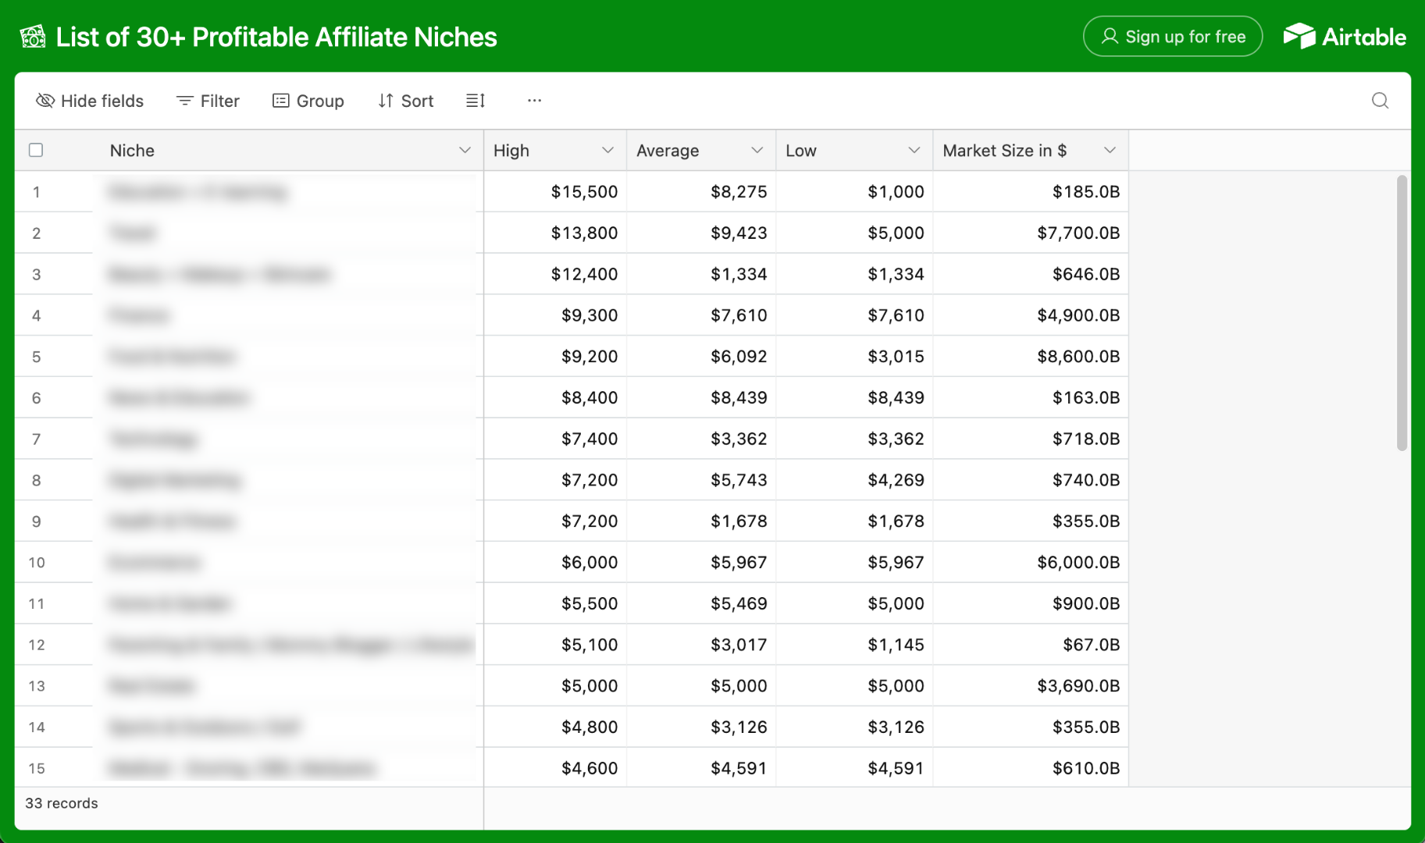Screen dimensions: 1425x843
Task: Expand the High column dropdown arrow
Action: (x=607, y=150)
